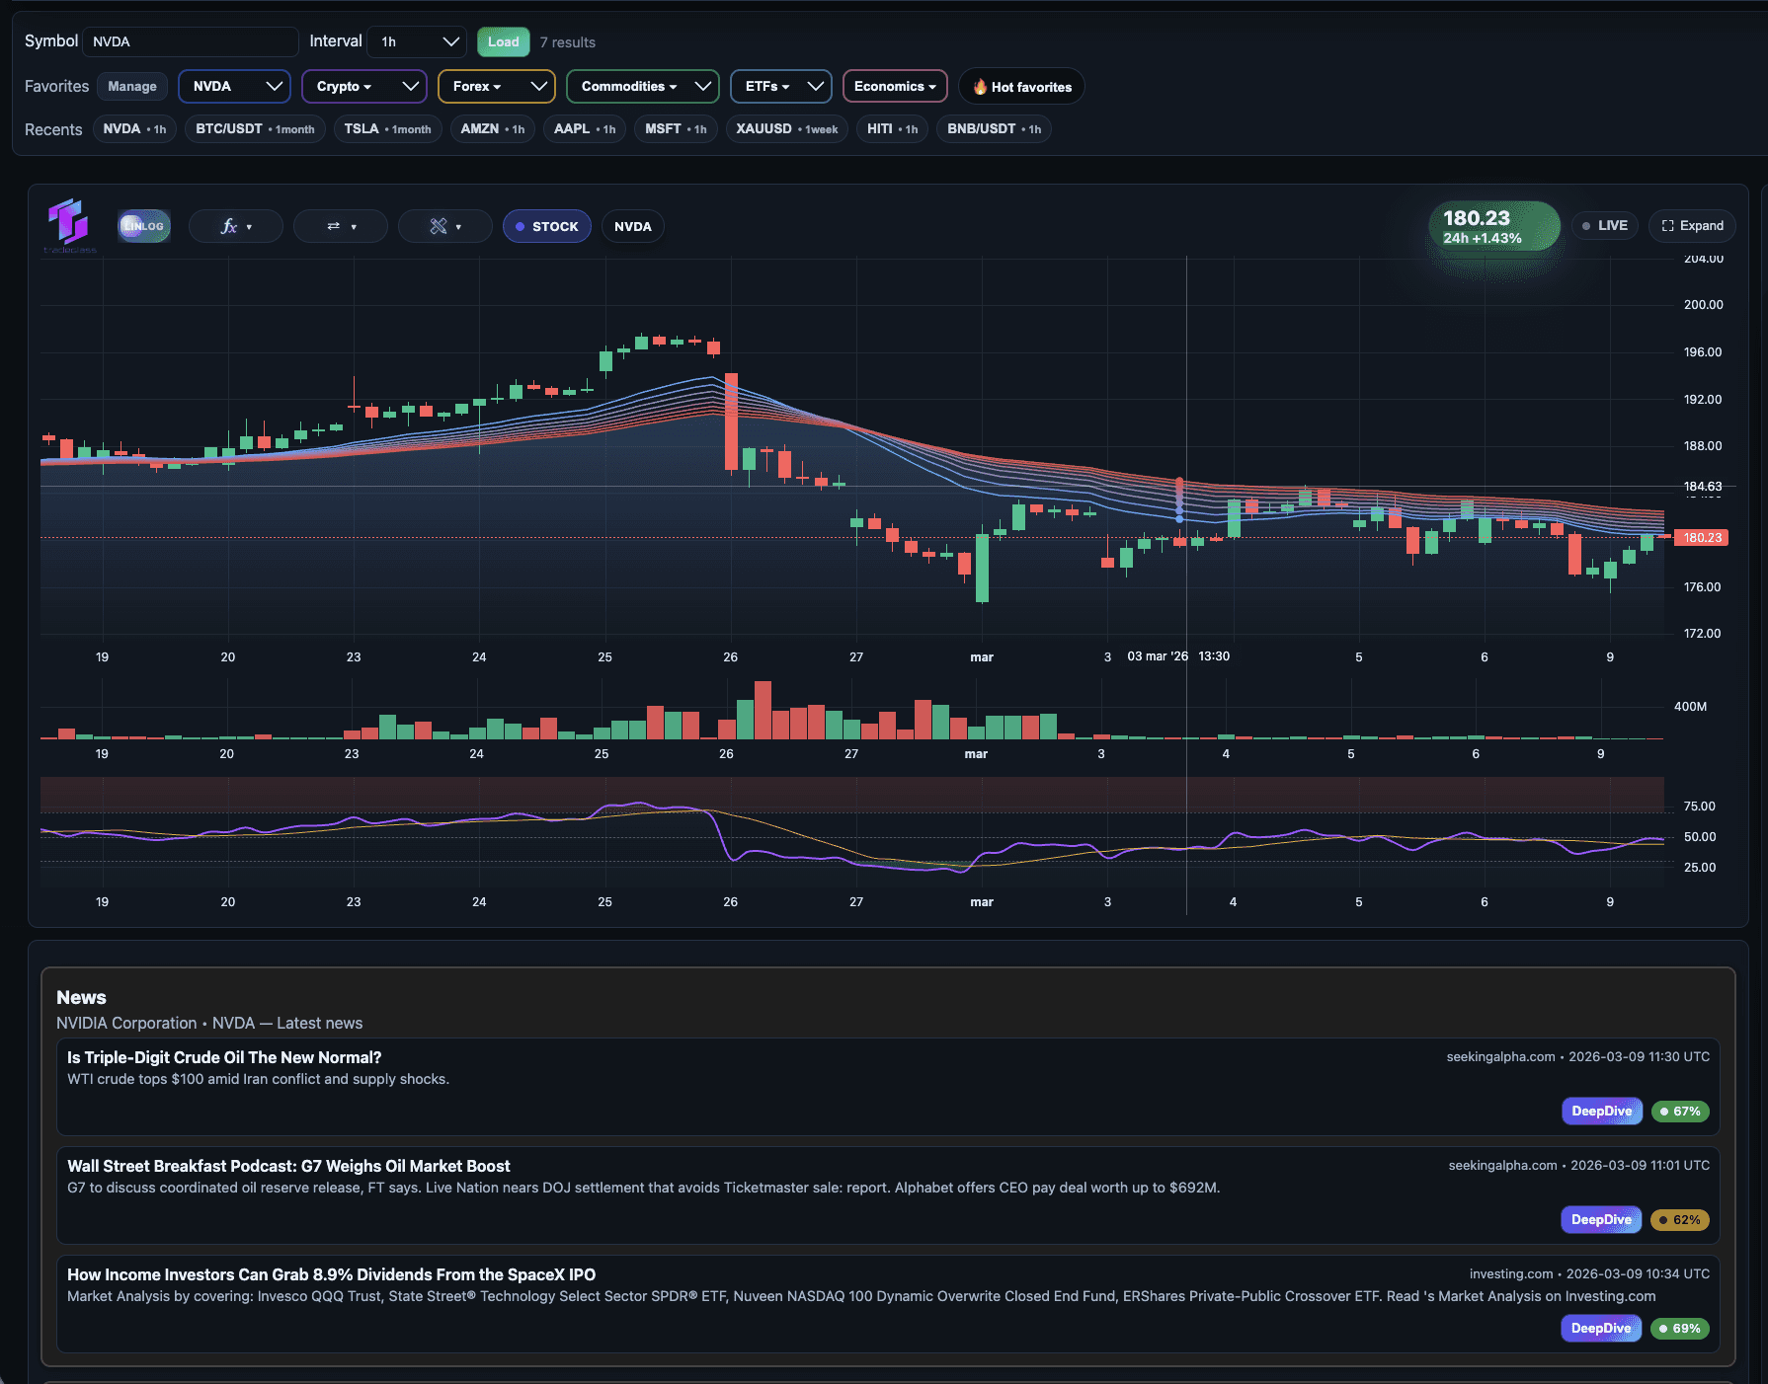The image size is (1768, 1384).
Task: Open the Interval 1h dropdown
Action: (x=418, y=41)
